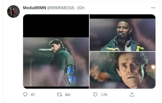
Task: Click the retweet arrows icon
Action: (x=60, y=94)
